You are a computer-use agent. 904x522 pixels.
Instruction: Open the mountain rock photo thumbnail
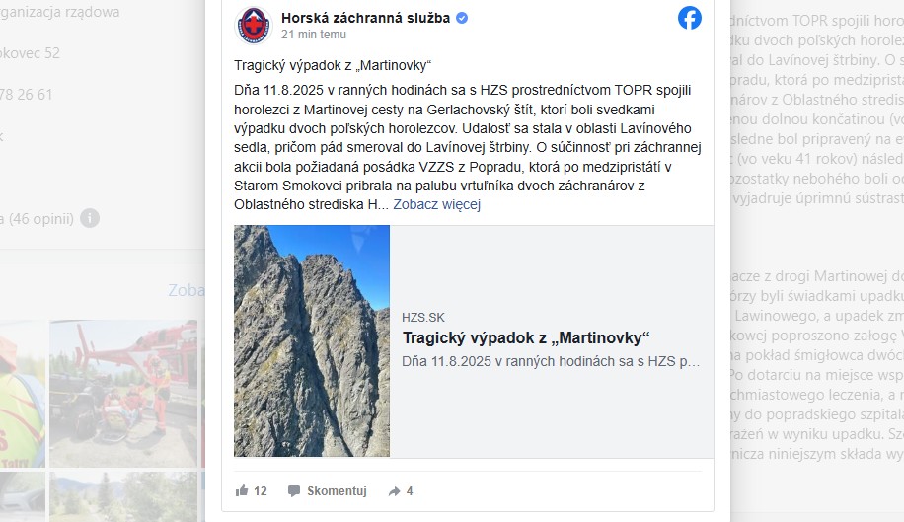coord(312,341)
